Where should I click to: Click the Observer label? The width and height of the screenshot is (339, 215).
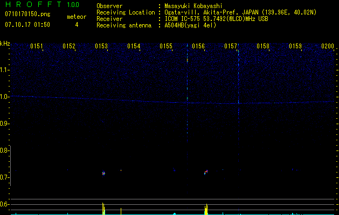(109, 6)
